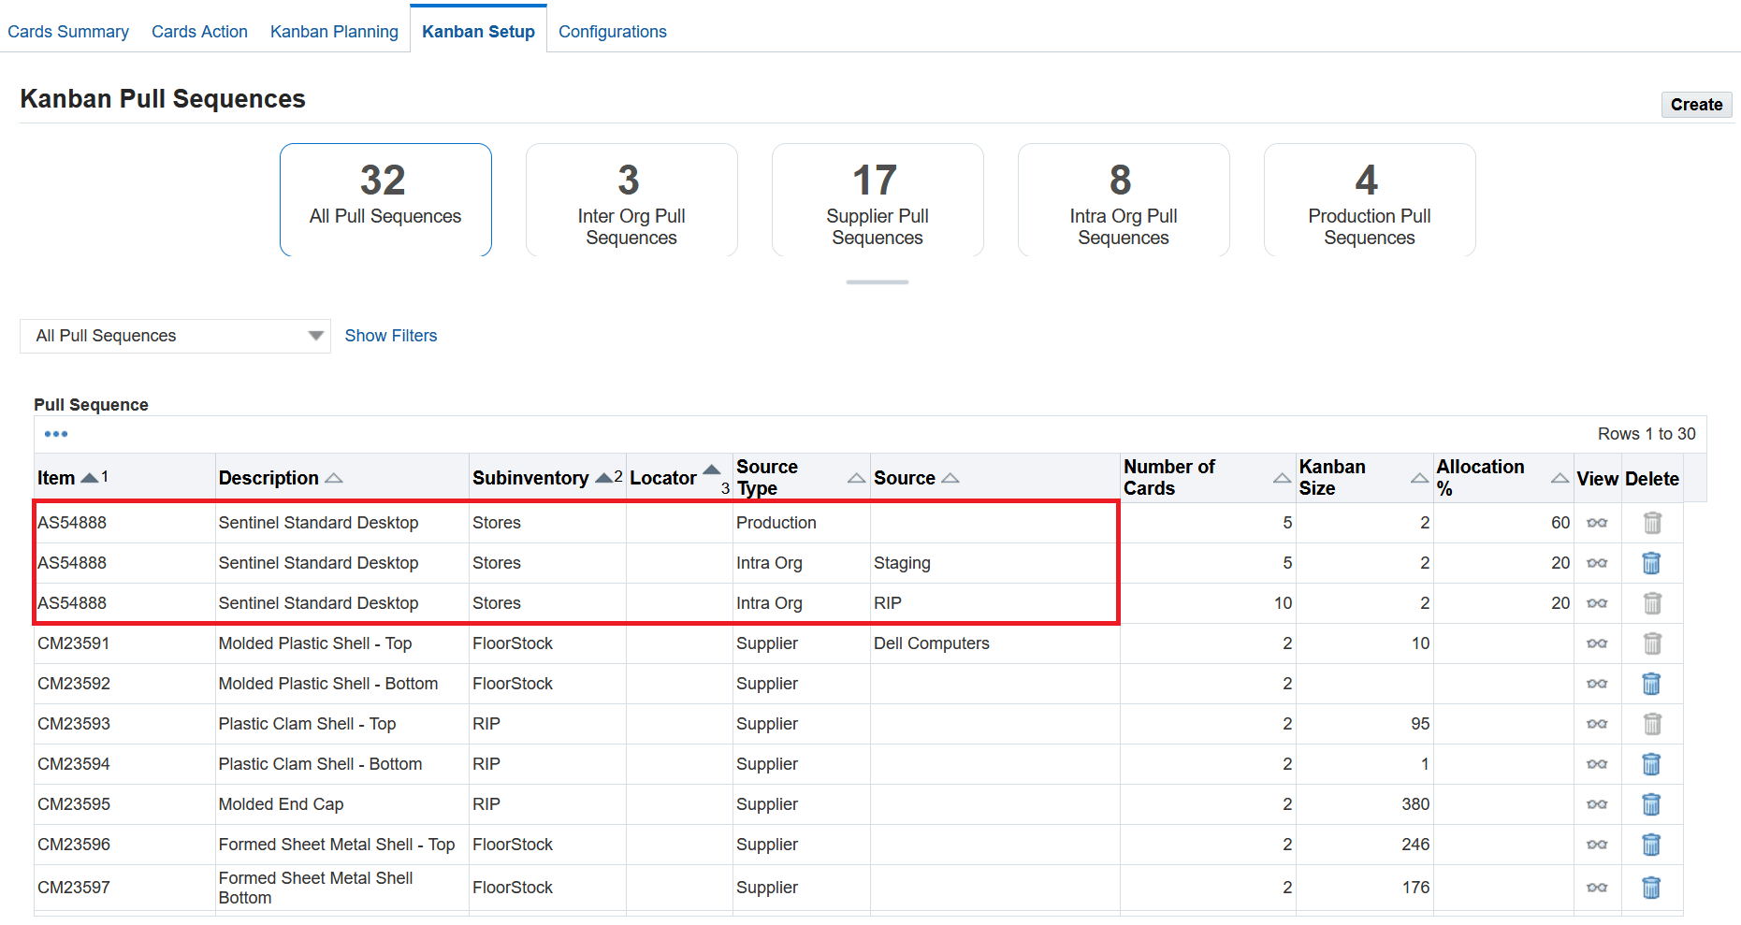Image resolution: width=1741 pixels, height=925 pixels.
Task: Open the All Pull Sequences dropdown
Action: click(x=316, y=336)
